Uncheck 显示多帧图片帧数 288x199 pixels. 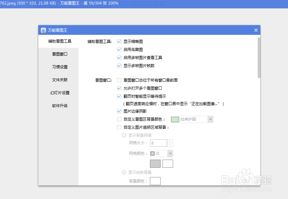click(x=119, y=65)
